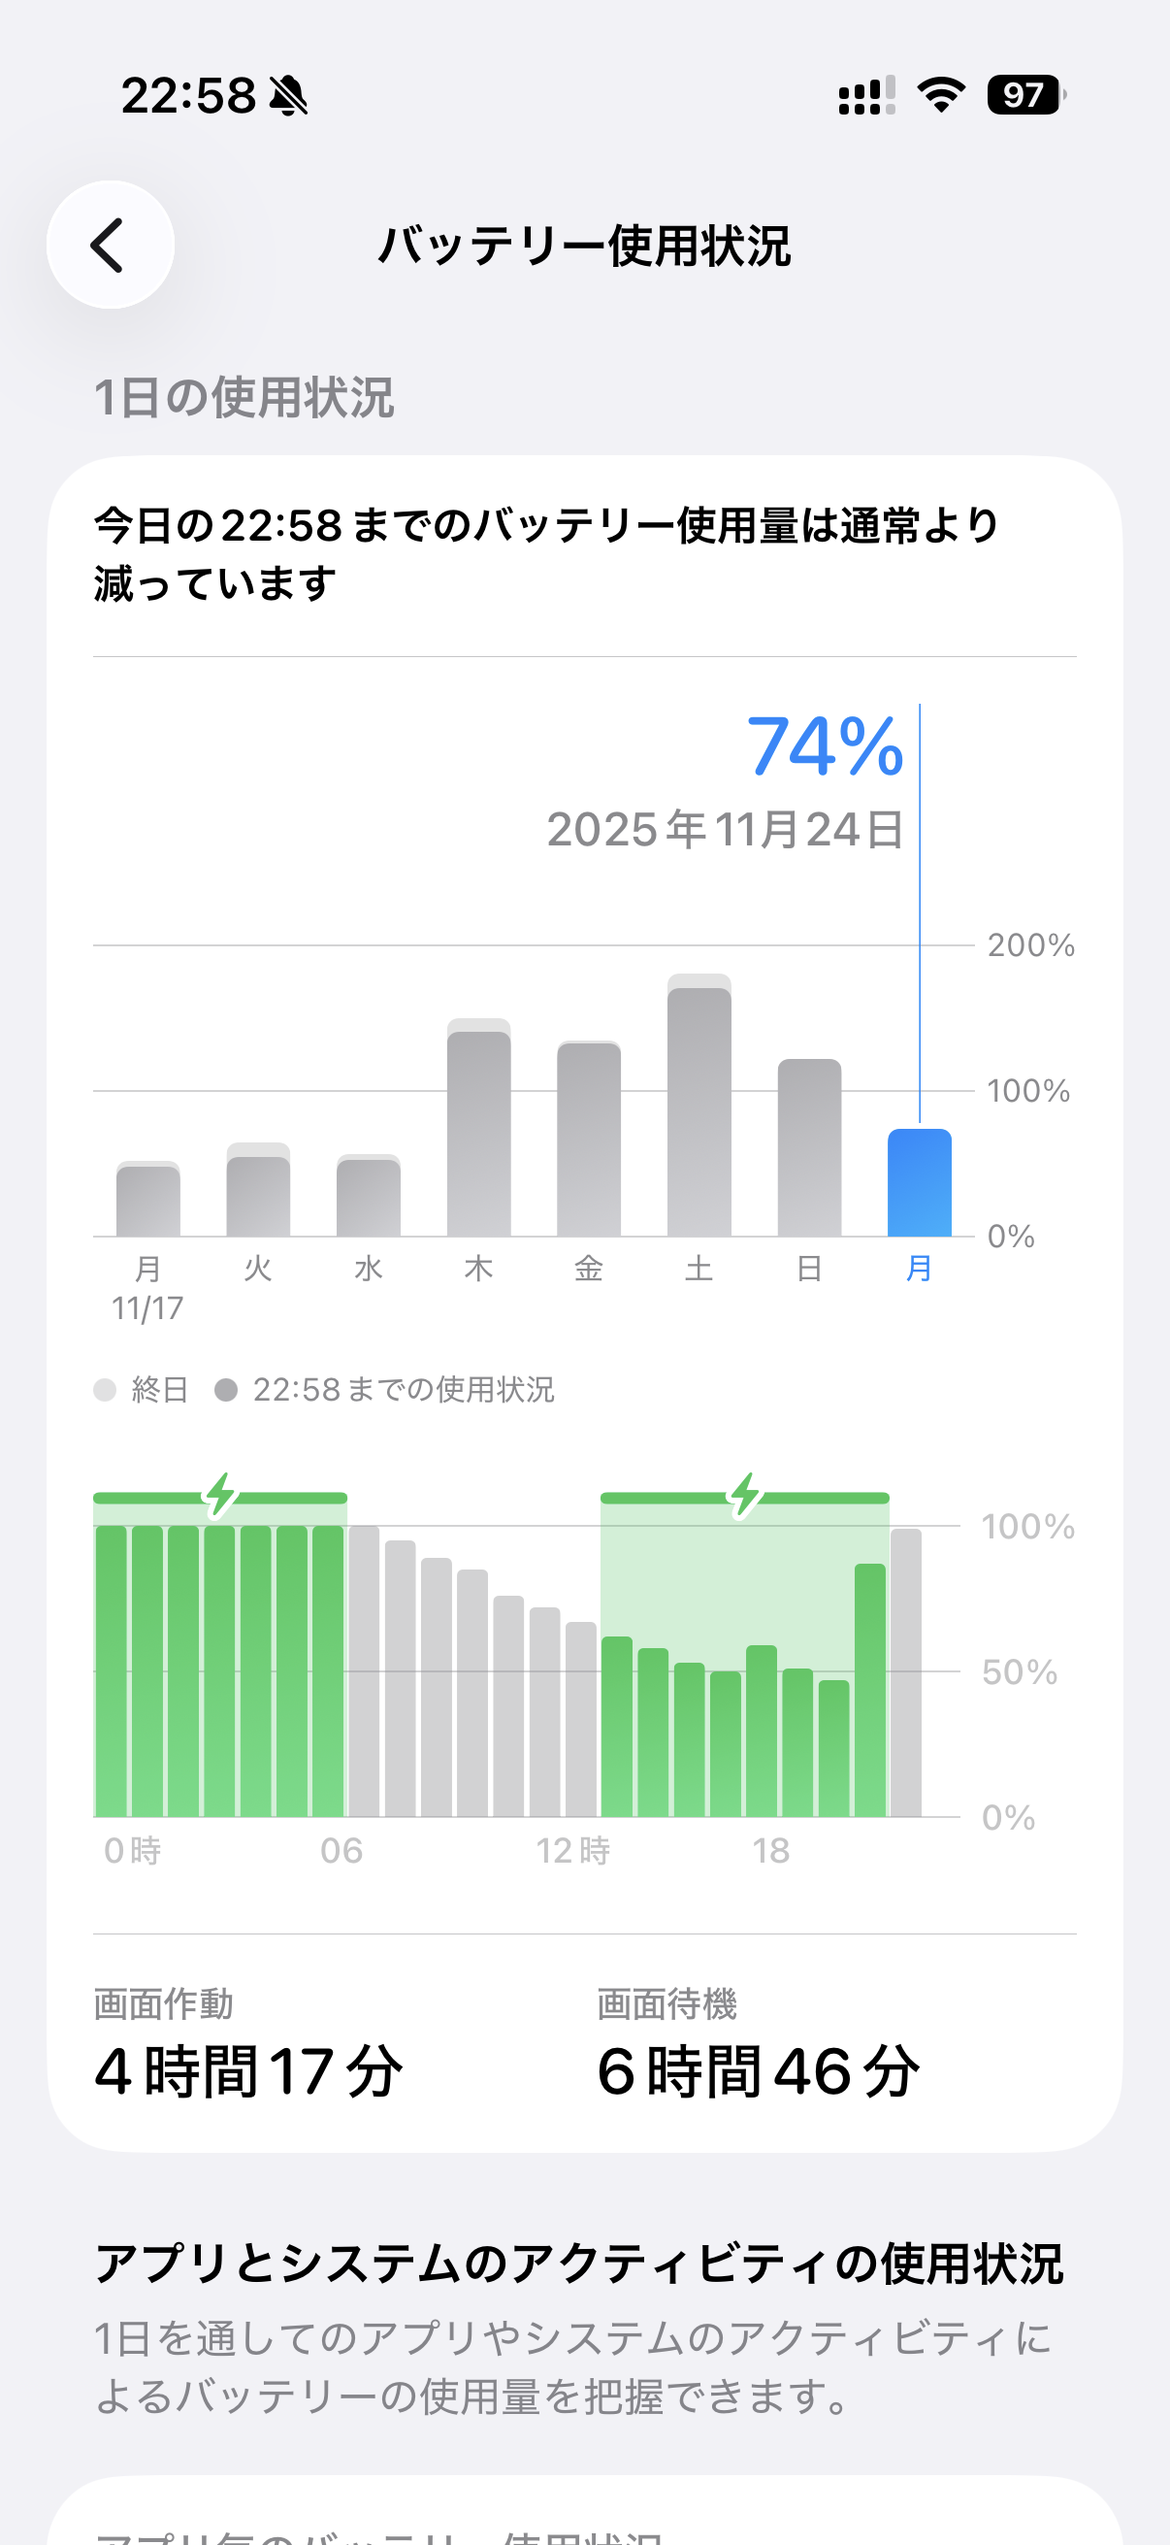1170x2545 pixels.
Task: Select Thursday's battery usage bar
Action: click(479, 1133)
